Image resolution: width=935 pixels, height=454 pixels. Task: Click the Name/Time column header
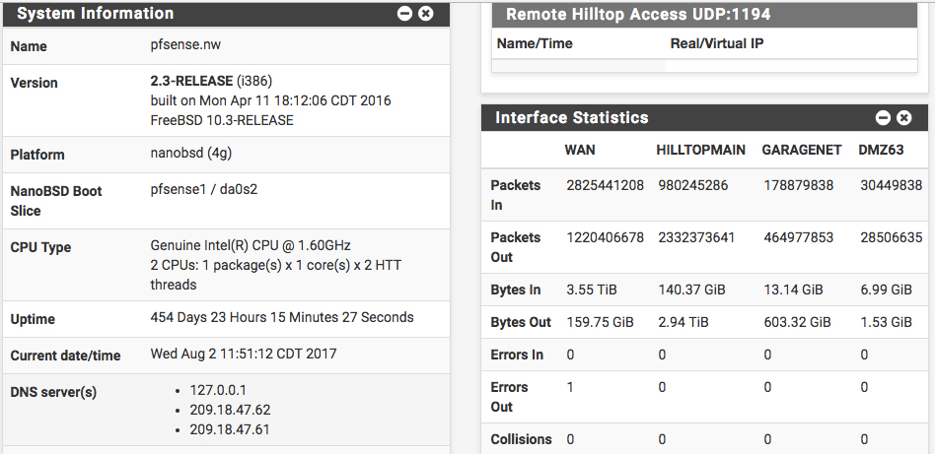point(535,43)
